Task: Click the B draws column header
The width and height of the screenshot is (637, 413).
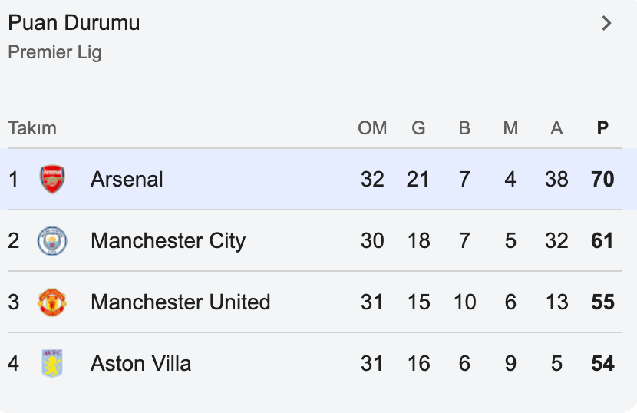Action: [464, 128]
